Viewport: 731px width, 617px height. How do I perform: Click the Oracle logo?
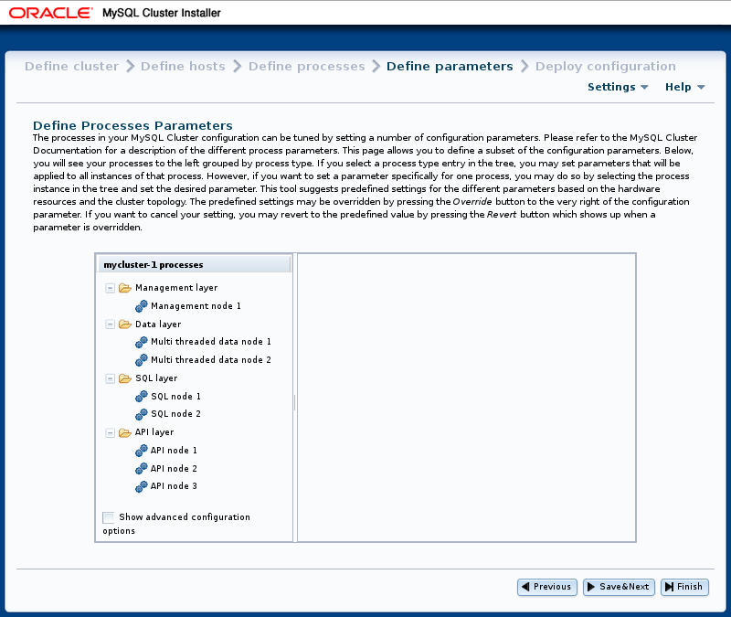point(51,13)
